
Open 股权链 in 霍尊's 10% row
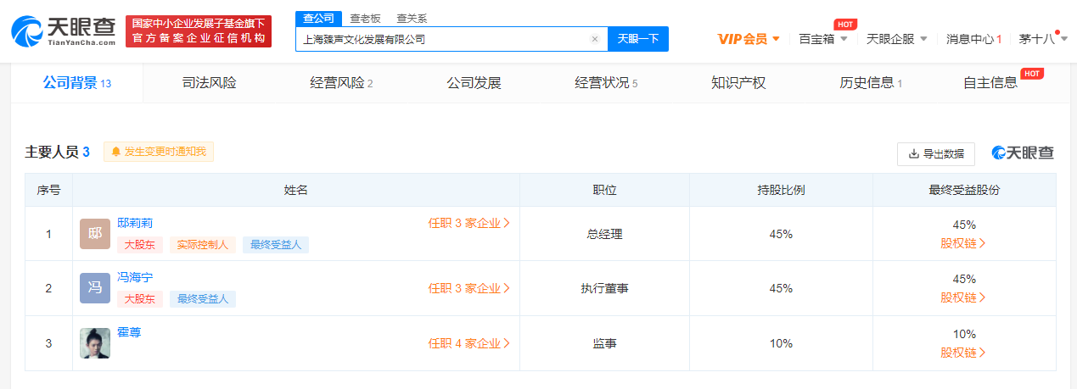tap(963, 353)
